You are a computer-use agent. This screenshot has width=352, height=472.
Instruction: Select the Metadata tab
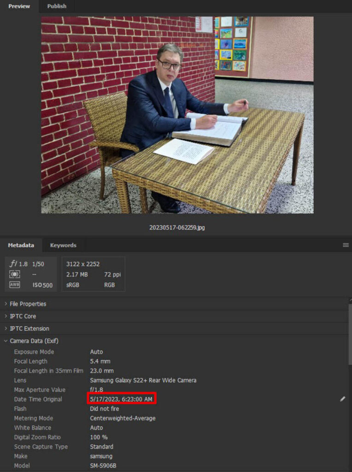(x=21, y=245)
